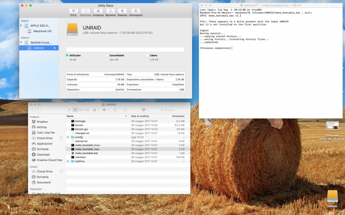Switch Finder to icon view
Image resolution: width=345 pixels, height=215 pixels.
point(69,110)
